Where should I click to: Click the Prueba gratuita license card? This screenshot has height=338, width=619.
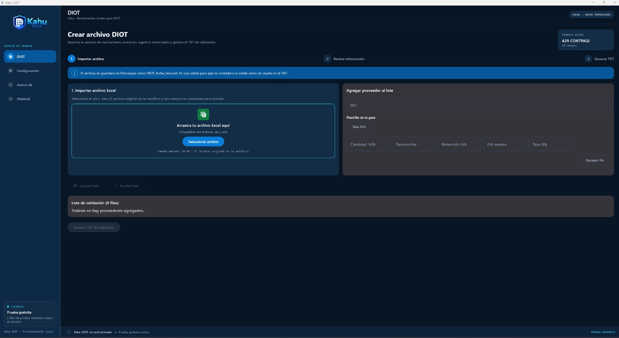tap(30, 314)
